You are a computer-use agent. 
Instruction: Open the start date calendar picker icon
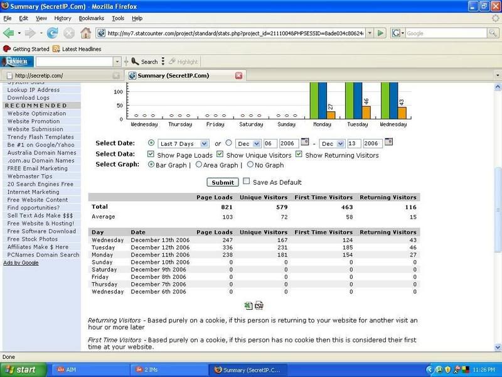point(305,143)
